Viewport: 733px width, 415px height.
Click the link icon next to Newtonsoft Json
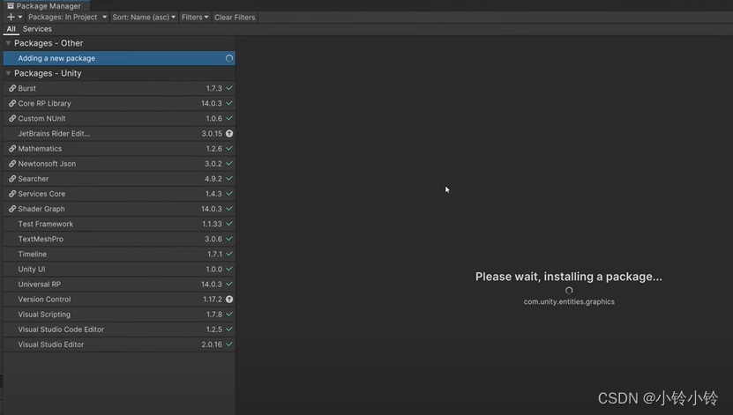[x=12, y=163]
